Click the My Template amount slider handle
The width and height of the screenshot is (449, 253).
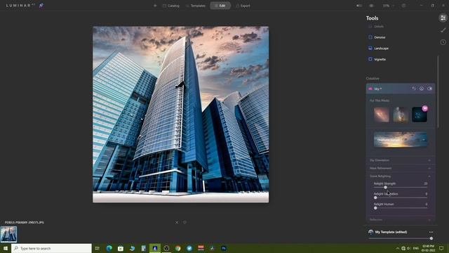(431, 238)
